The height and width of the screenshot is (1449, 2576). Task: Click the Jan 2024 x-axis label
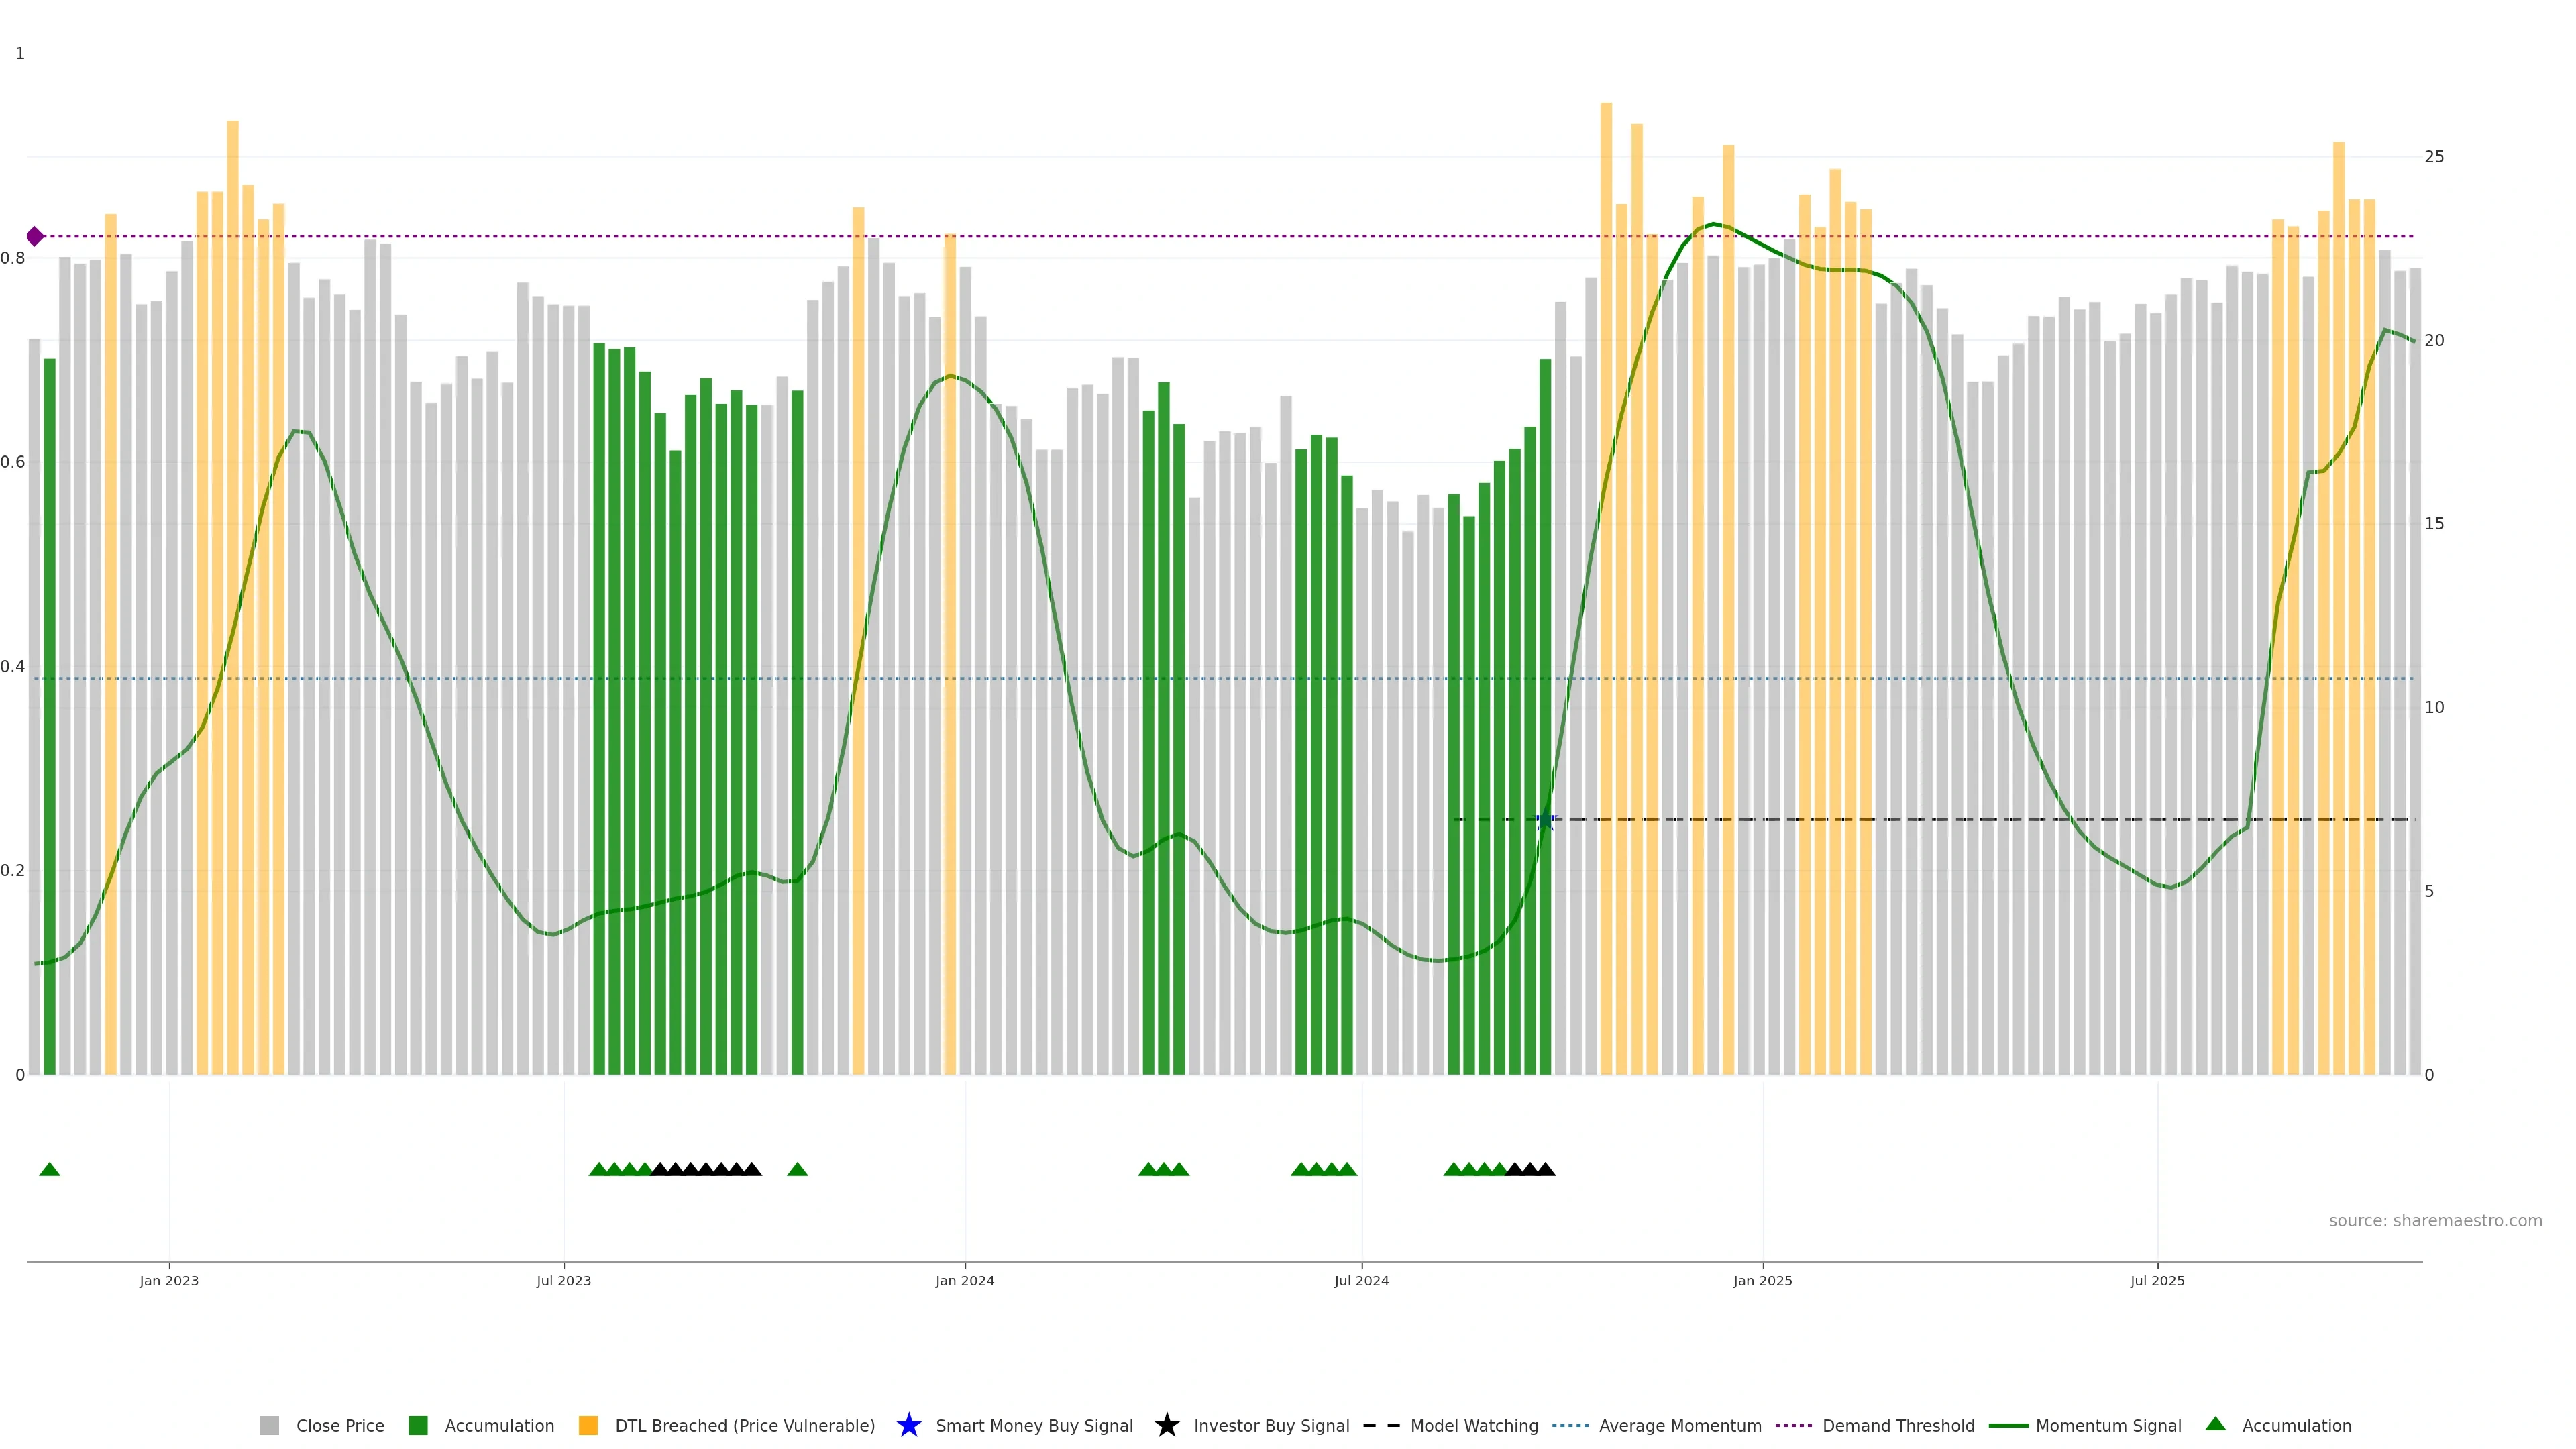pos(964,1280)
